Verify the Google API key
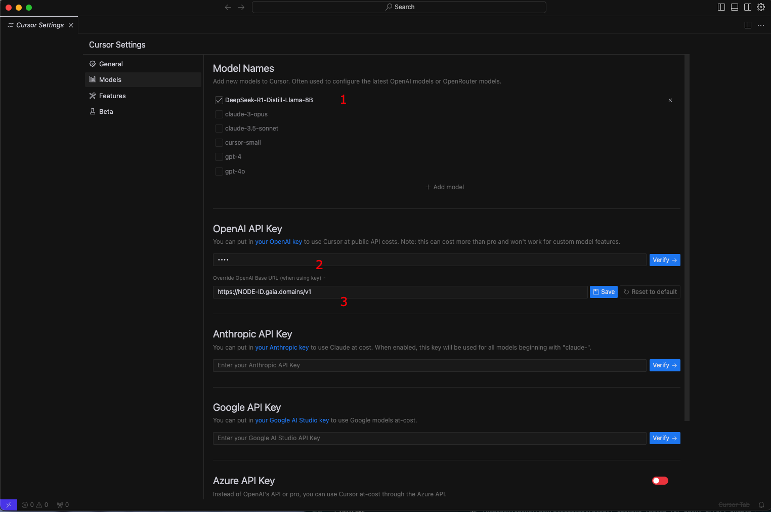Screen dimensions: 771x512 pyautogui.click(x=665, y=438)
